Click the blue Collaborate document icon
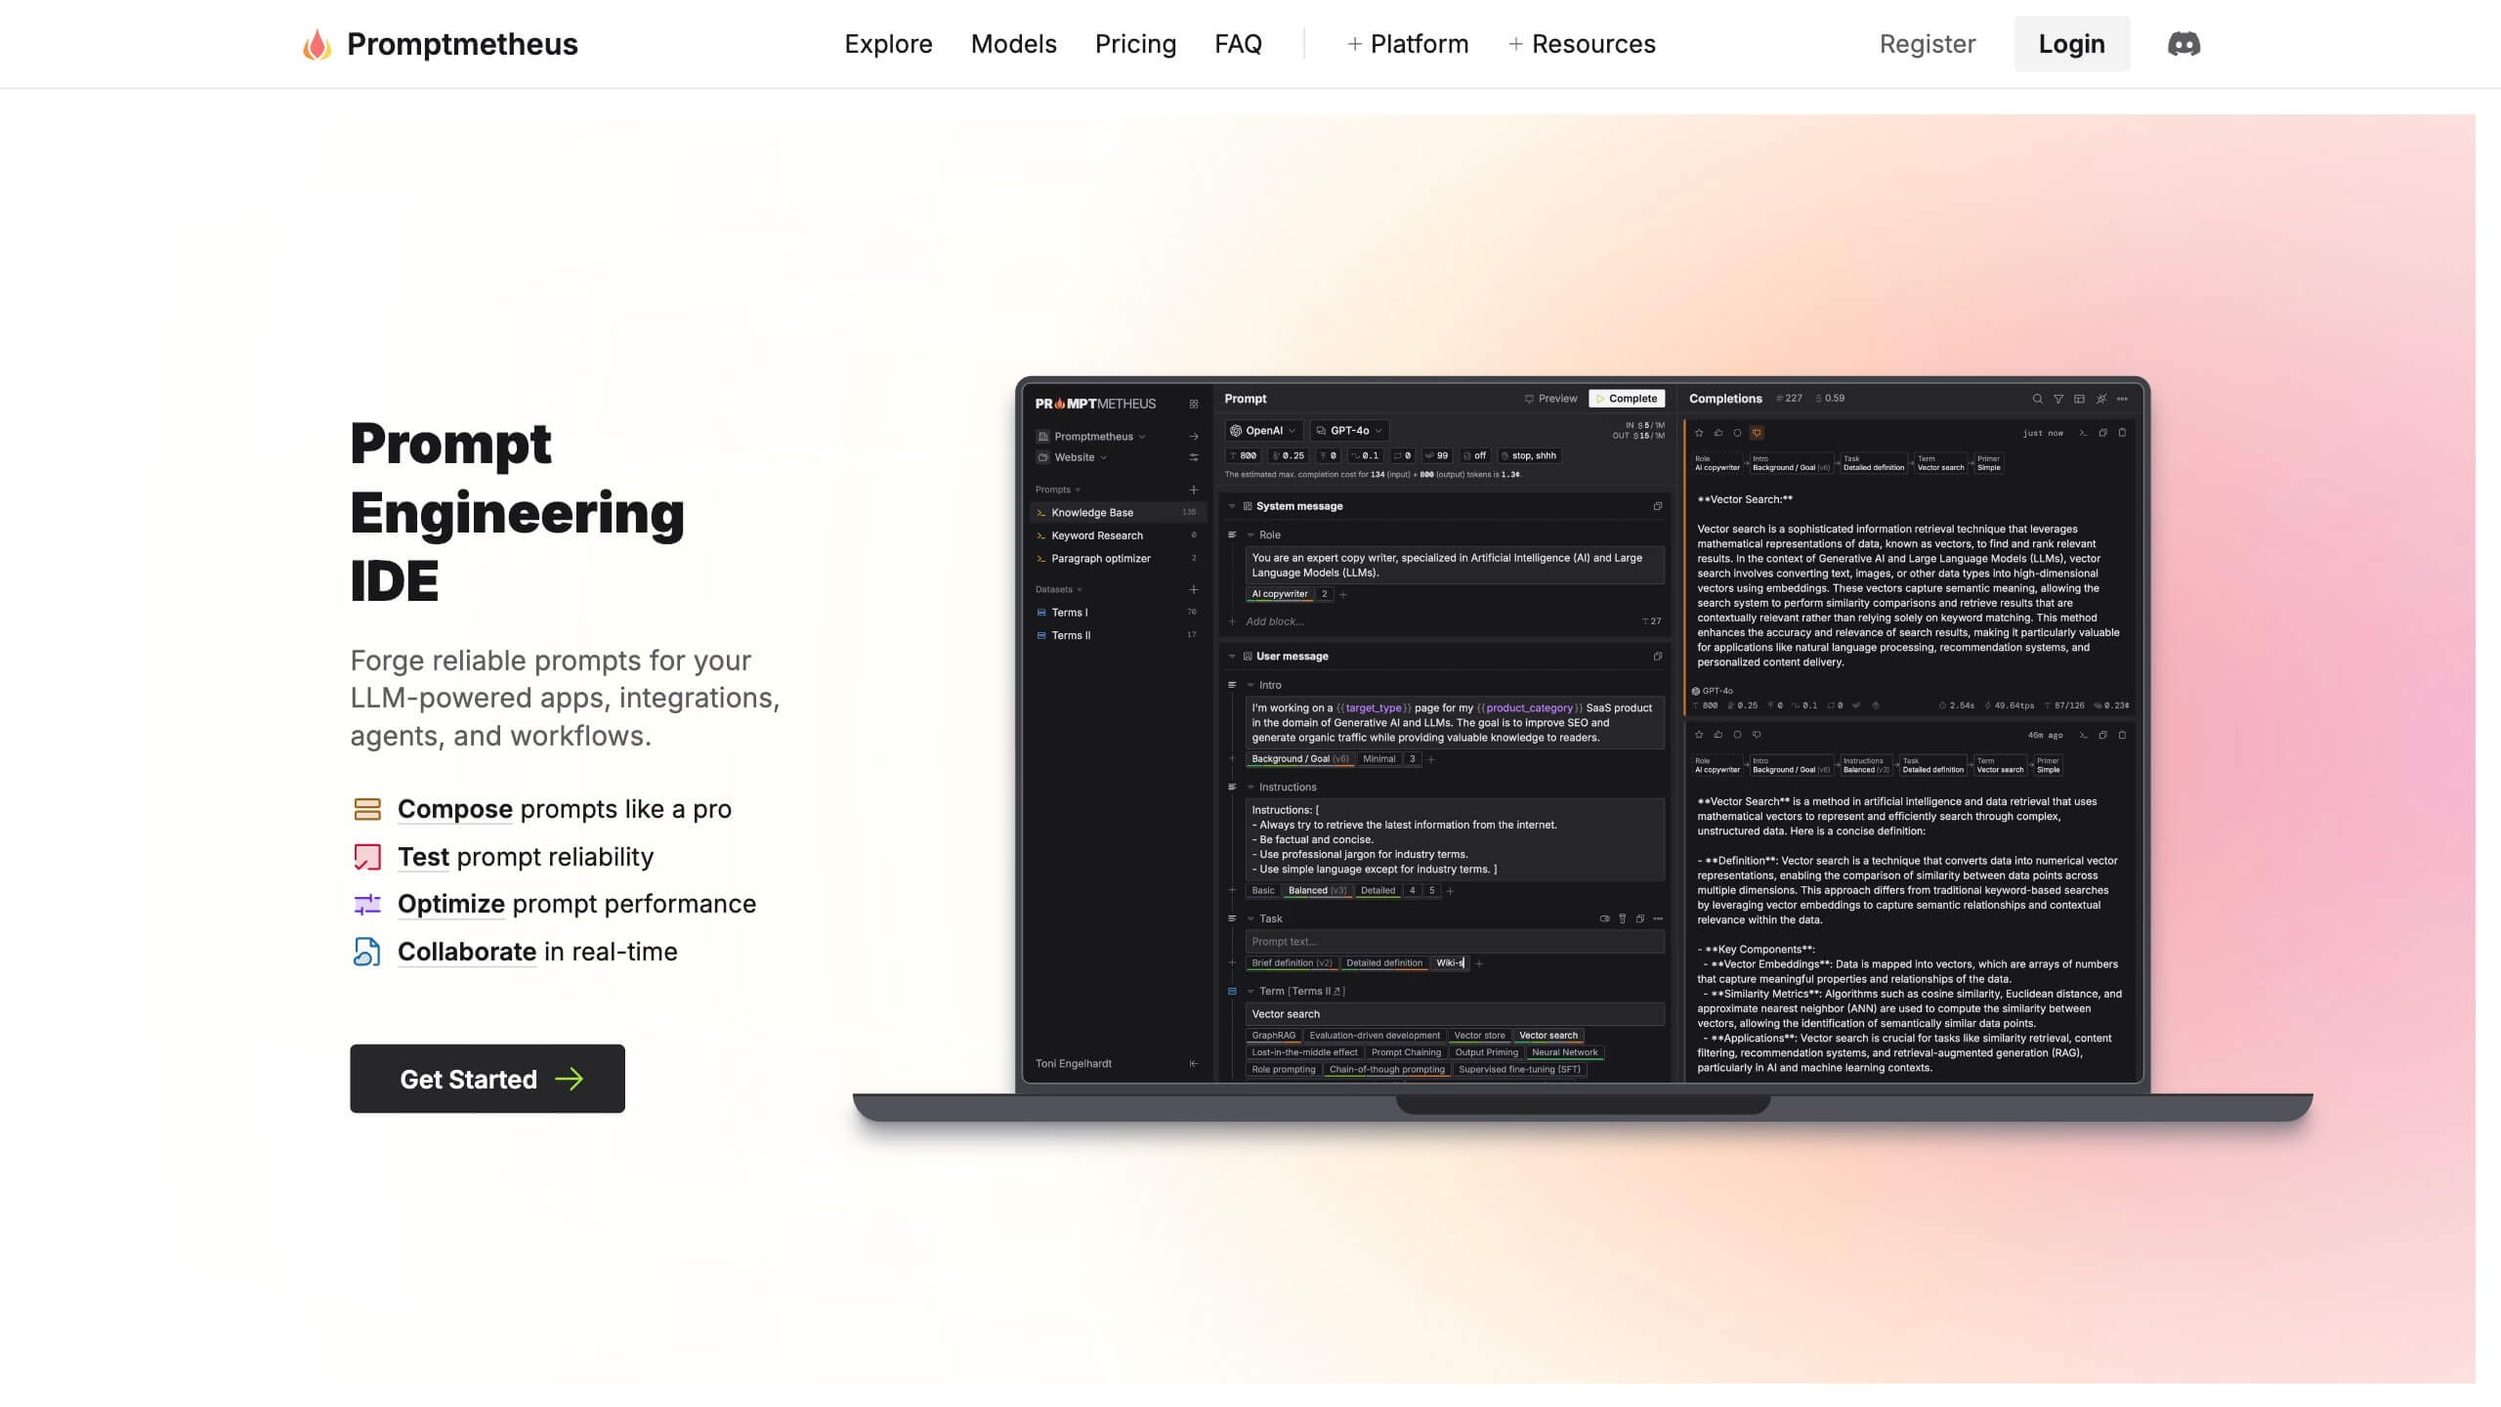2501x1407 pixels. click(x=367, y=952)
